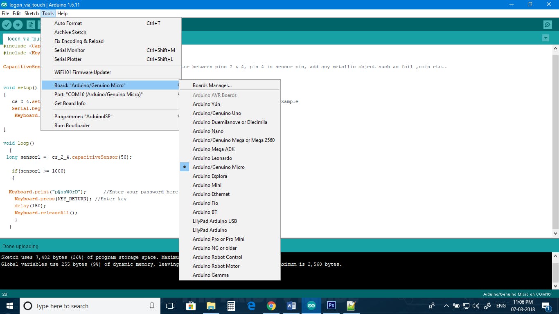Select Arduino Pro or Pro Mini
Image resolution: width=559 pixels, height=314 pixels.
point(230,239)
